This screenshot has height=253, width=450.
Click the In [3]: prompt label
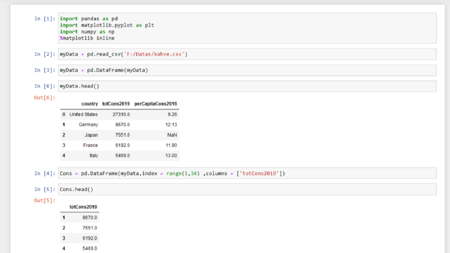point(45,70)
